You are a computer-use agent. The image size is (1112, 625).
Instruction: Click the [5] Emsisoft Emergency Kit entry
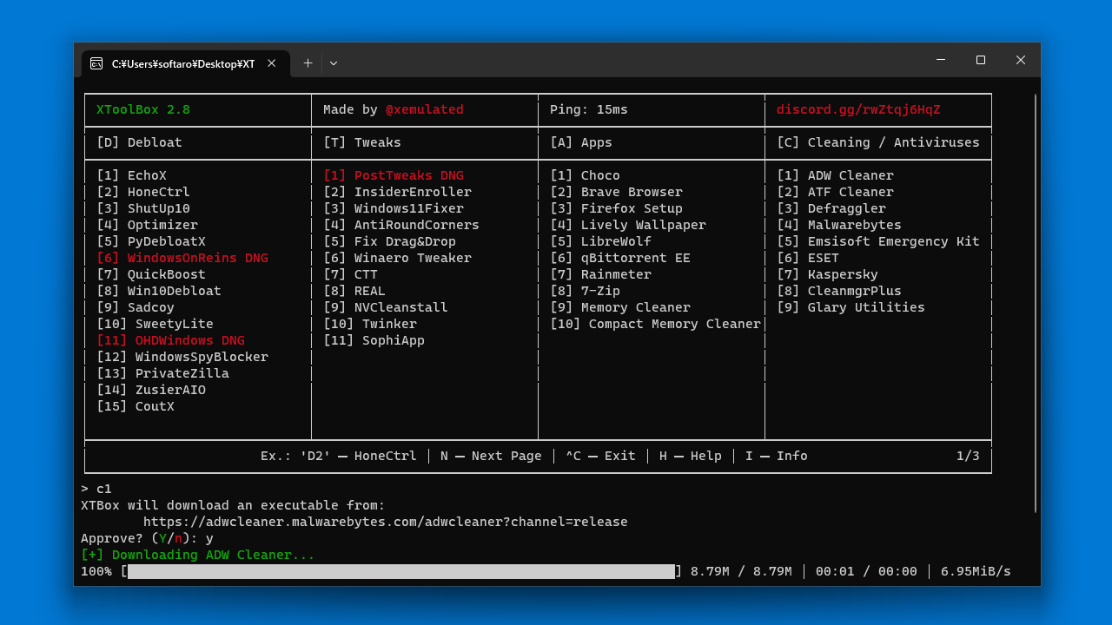pyautogui.click(x=878, y=241)
